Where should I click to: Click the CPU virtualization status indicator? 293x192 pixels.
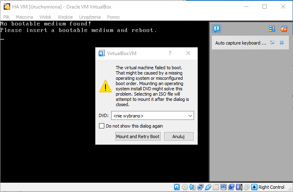[239, 187]
